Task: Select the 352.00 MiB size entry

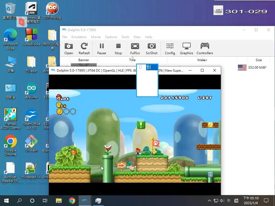Action: point(257,67)
